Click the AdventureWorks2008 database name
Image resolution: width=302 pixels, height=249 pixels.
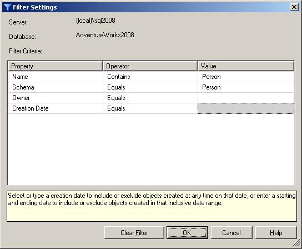point(105,35)
